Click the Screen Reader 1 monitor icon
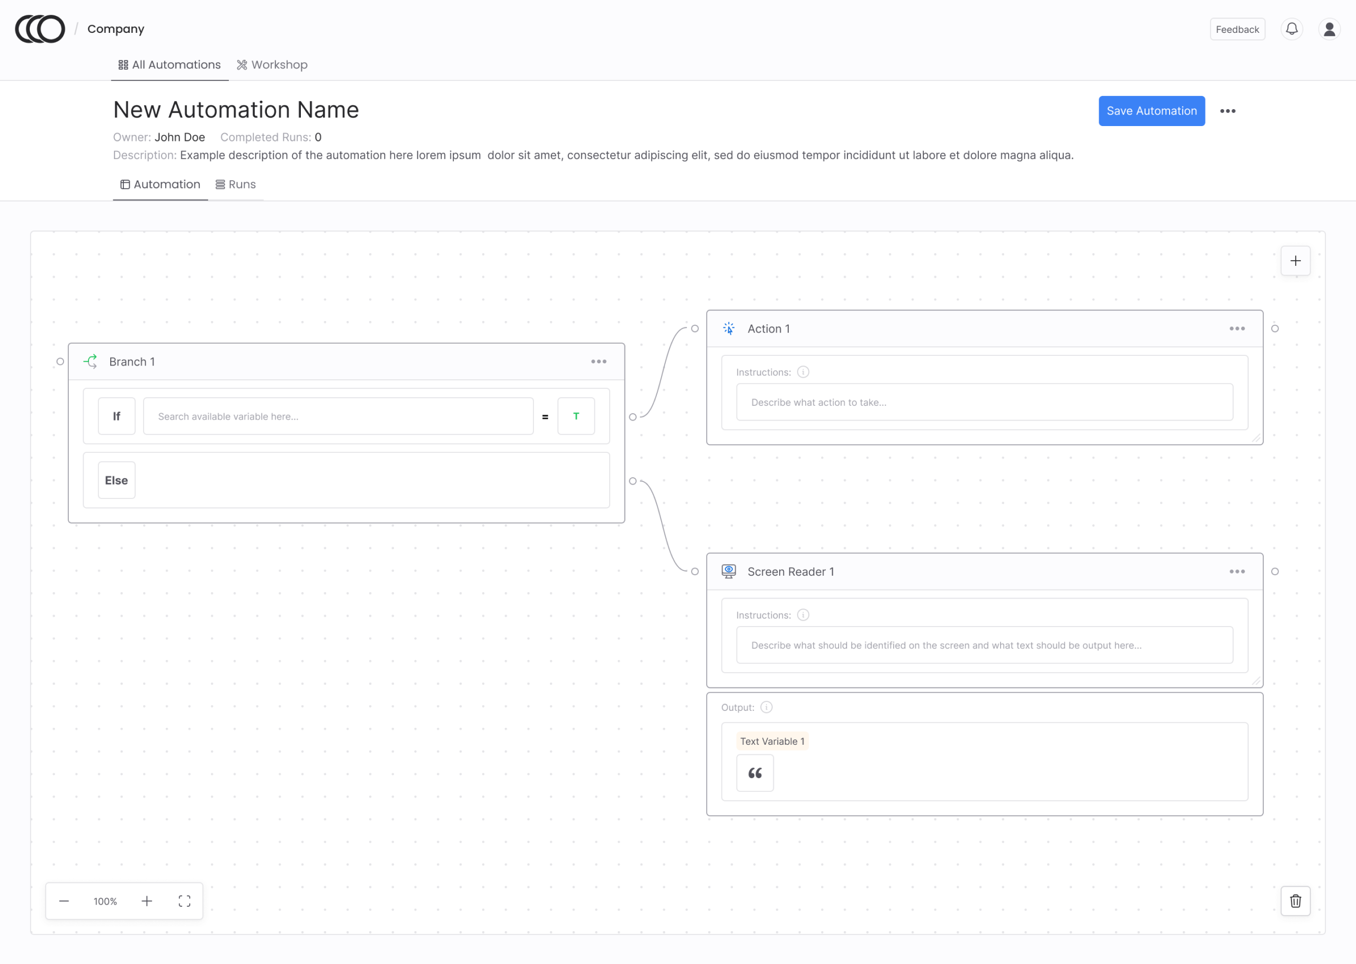This screenshot has width=1356, height=964. pos(729,572)
